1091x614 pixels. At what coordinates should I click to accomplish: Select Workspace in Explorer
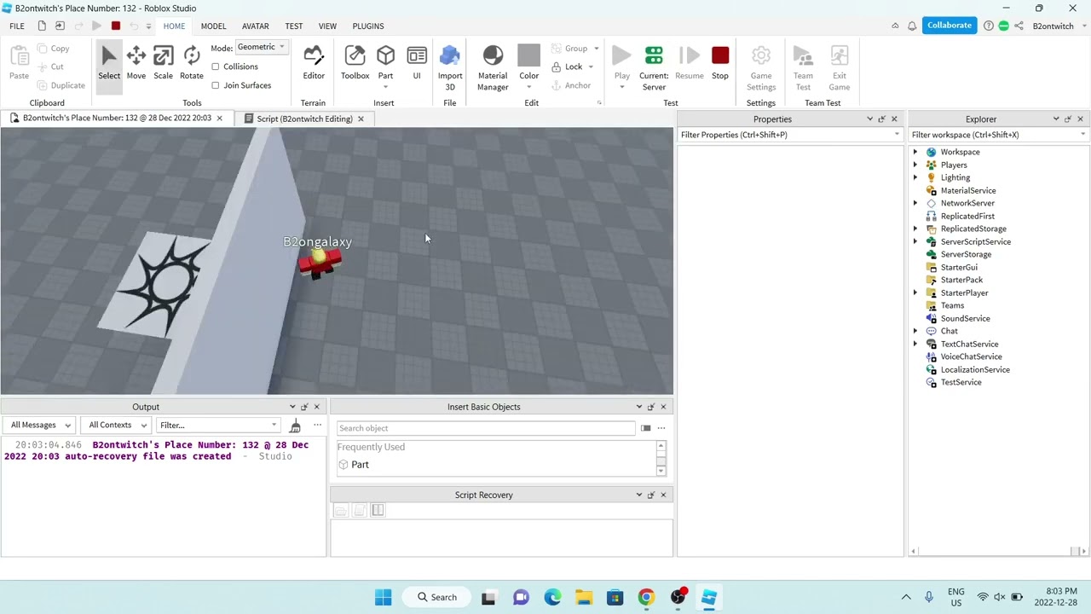pyautogui.click(x=960, y=152)
